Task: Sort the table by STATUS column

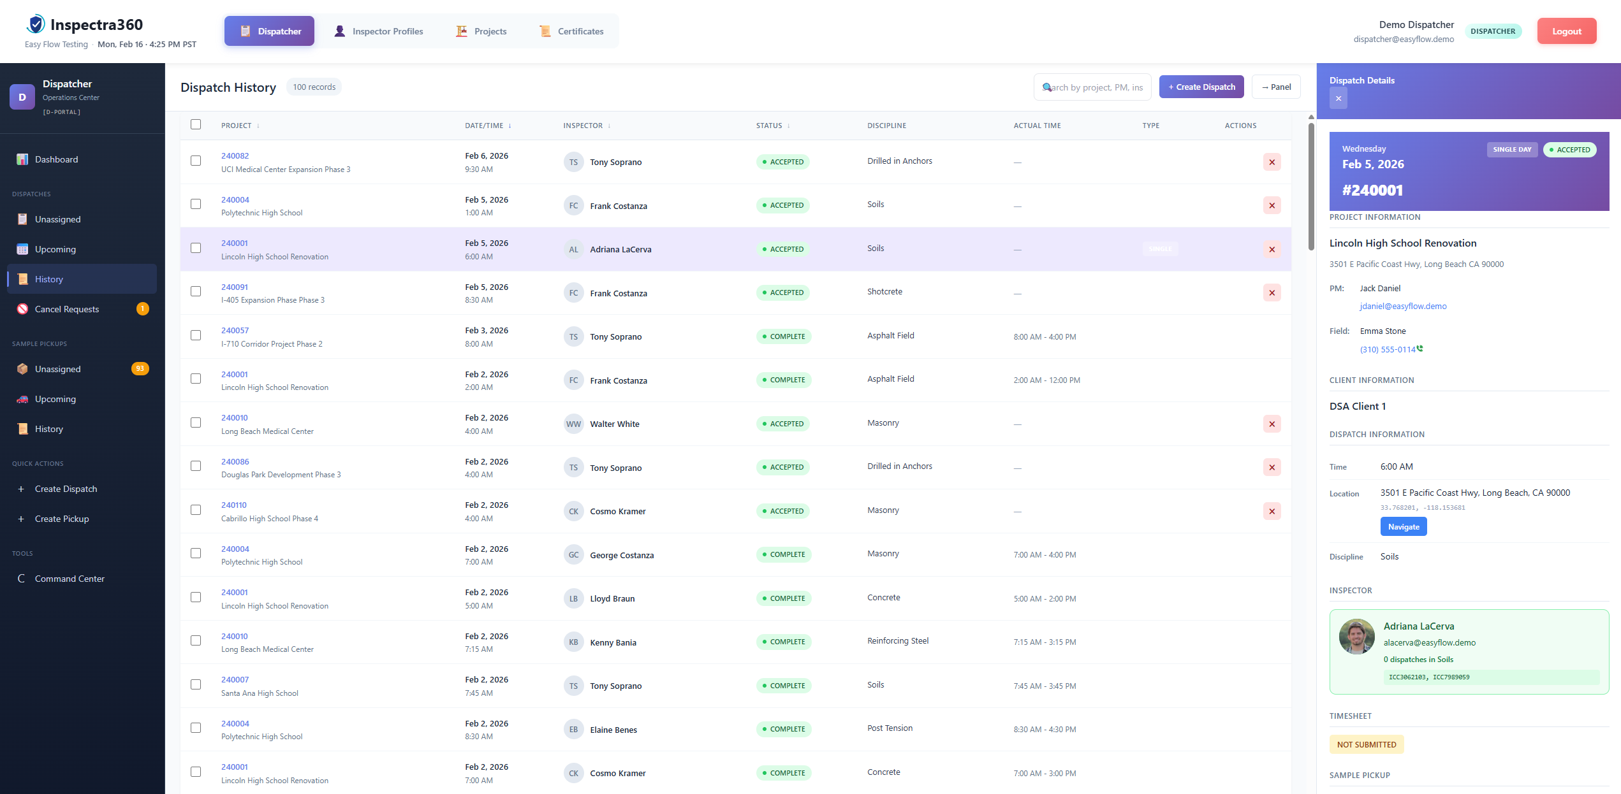Action: click(771, 125)
